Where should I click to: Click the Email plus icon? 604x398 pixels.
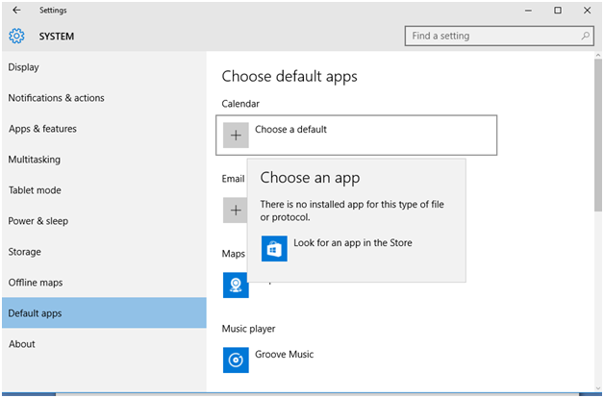coord(235,210)
